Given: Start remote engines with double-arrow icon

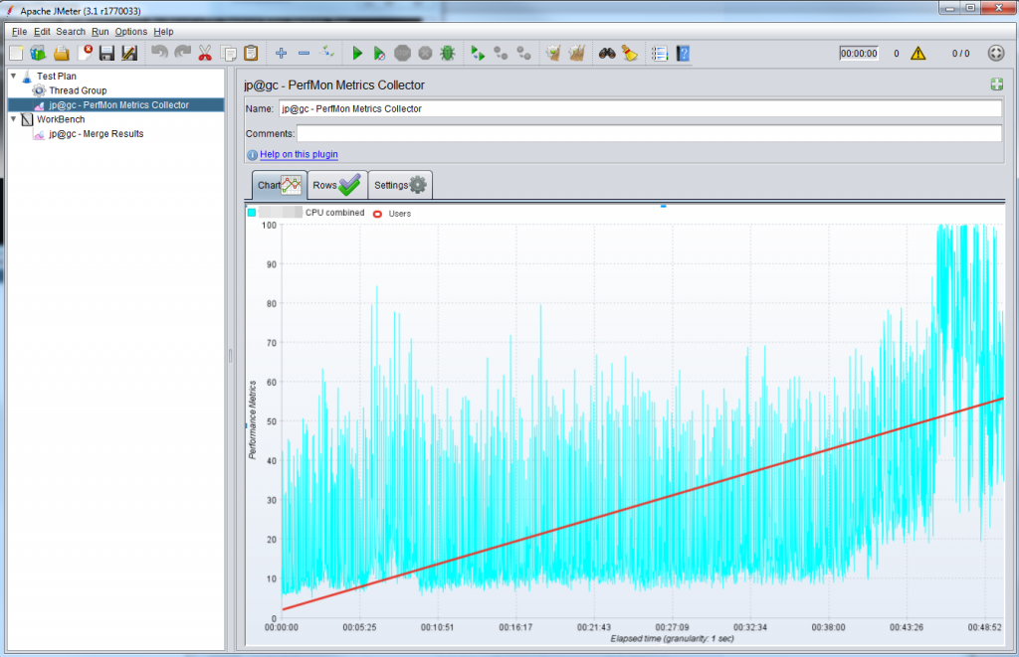Looking at the screenshot, I should click(x=478, y=54).
